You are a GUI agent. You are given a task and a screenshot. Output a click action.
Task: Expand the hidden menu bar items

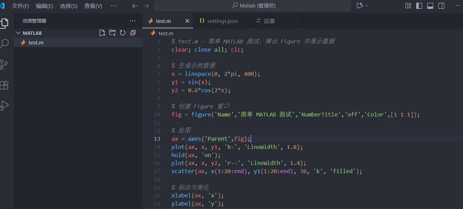tap(114, 6)
